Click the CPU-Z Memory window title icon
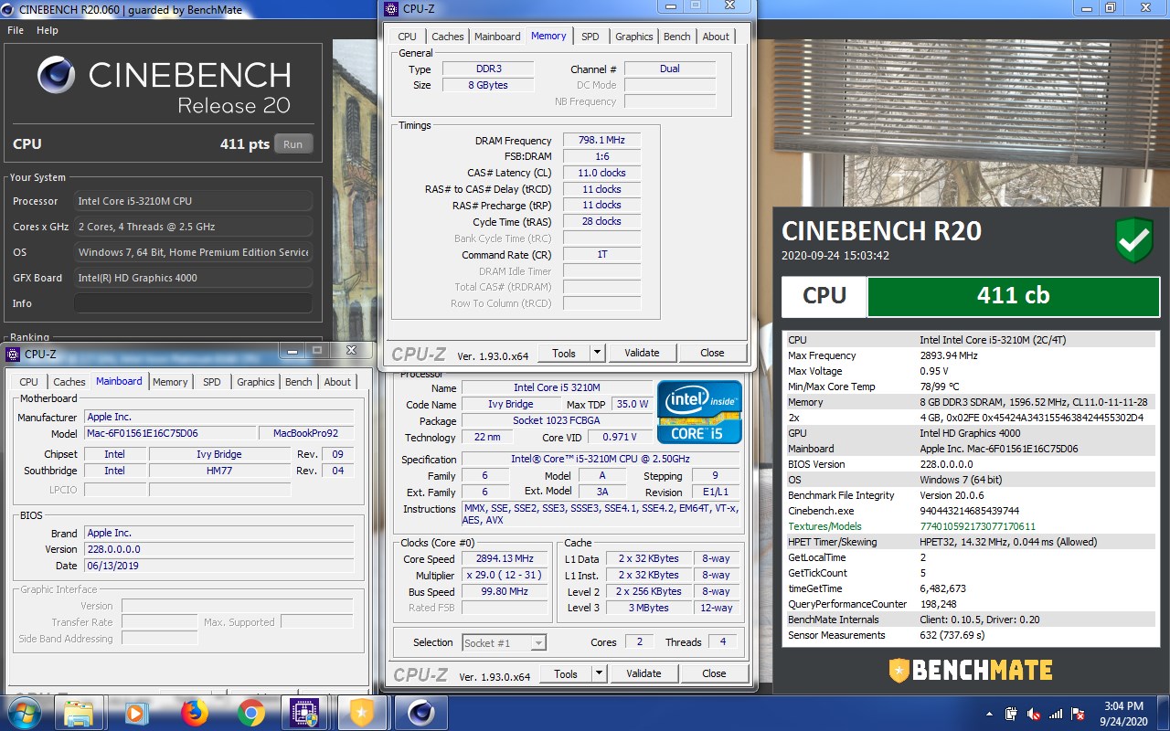 point(390,9)
